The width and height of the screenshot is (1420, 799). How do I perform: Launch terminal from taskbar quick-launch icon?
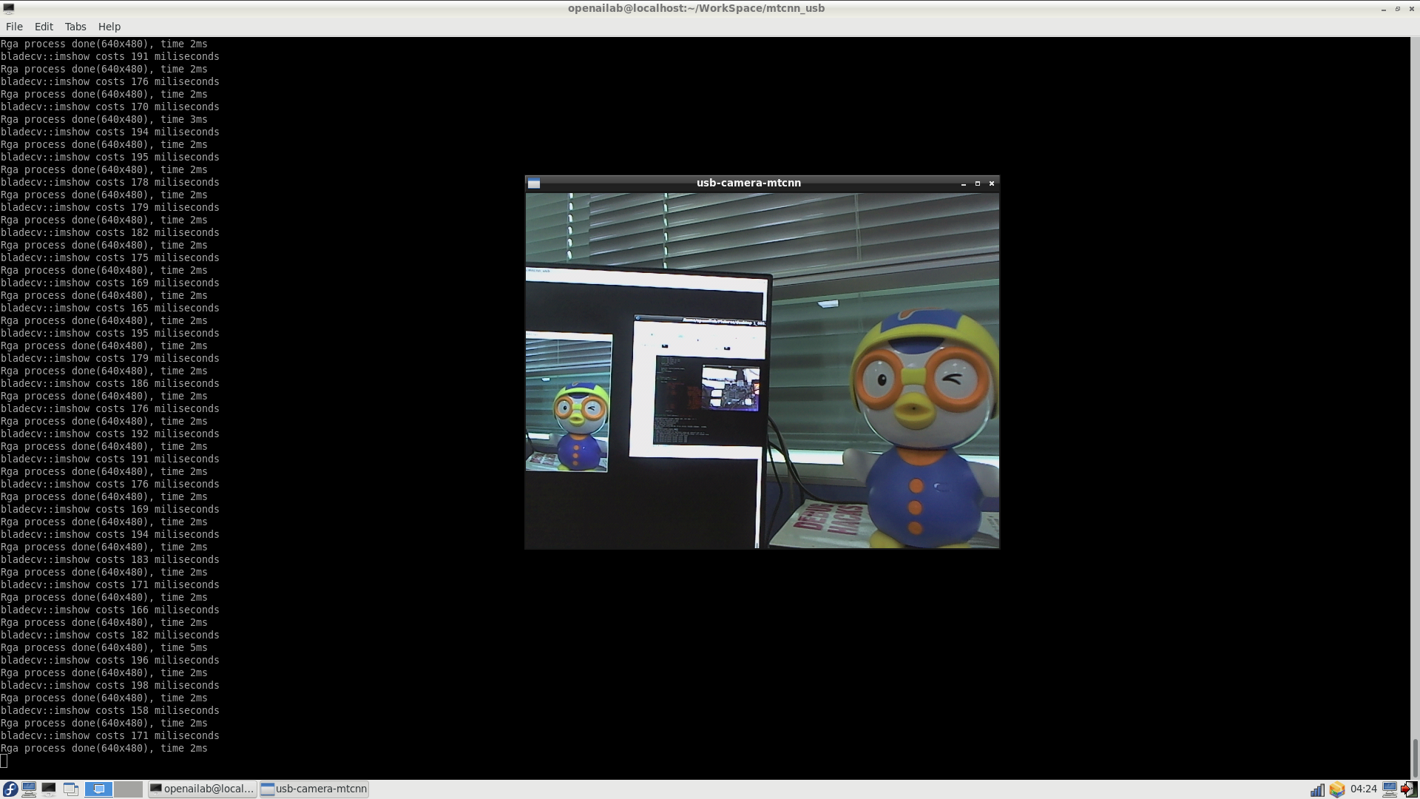[x=49, y=789]
